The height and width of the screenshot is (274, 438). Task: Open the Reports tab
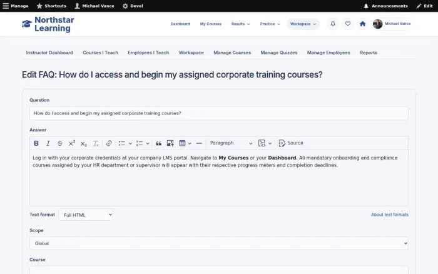point(368,53)
